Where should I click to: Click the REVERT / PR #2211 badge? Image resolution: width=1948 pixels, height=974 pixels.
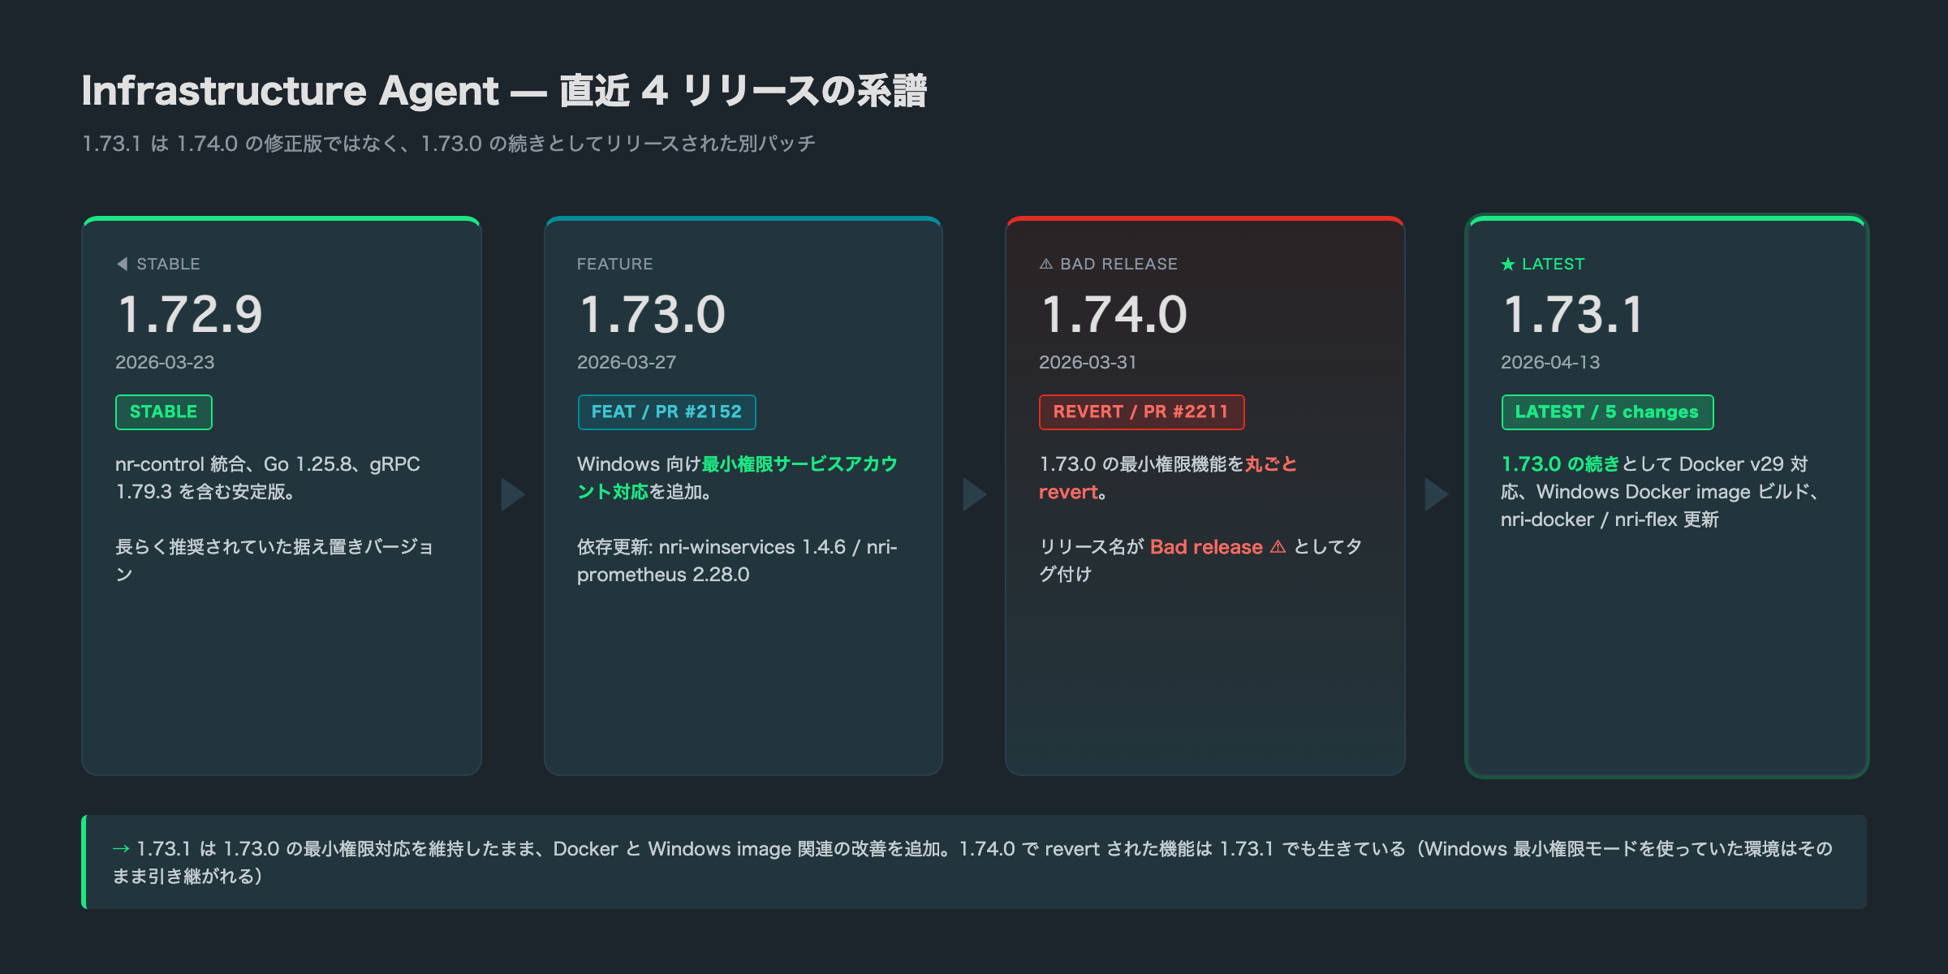1141,412
